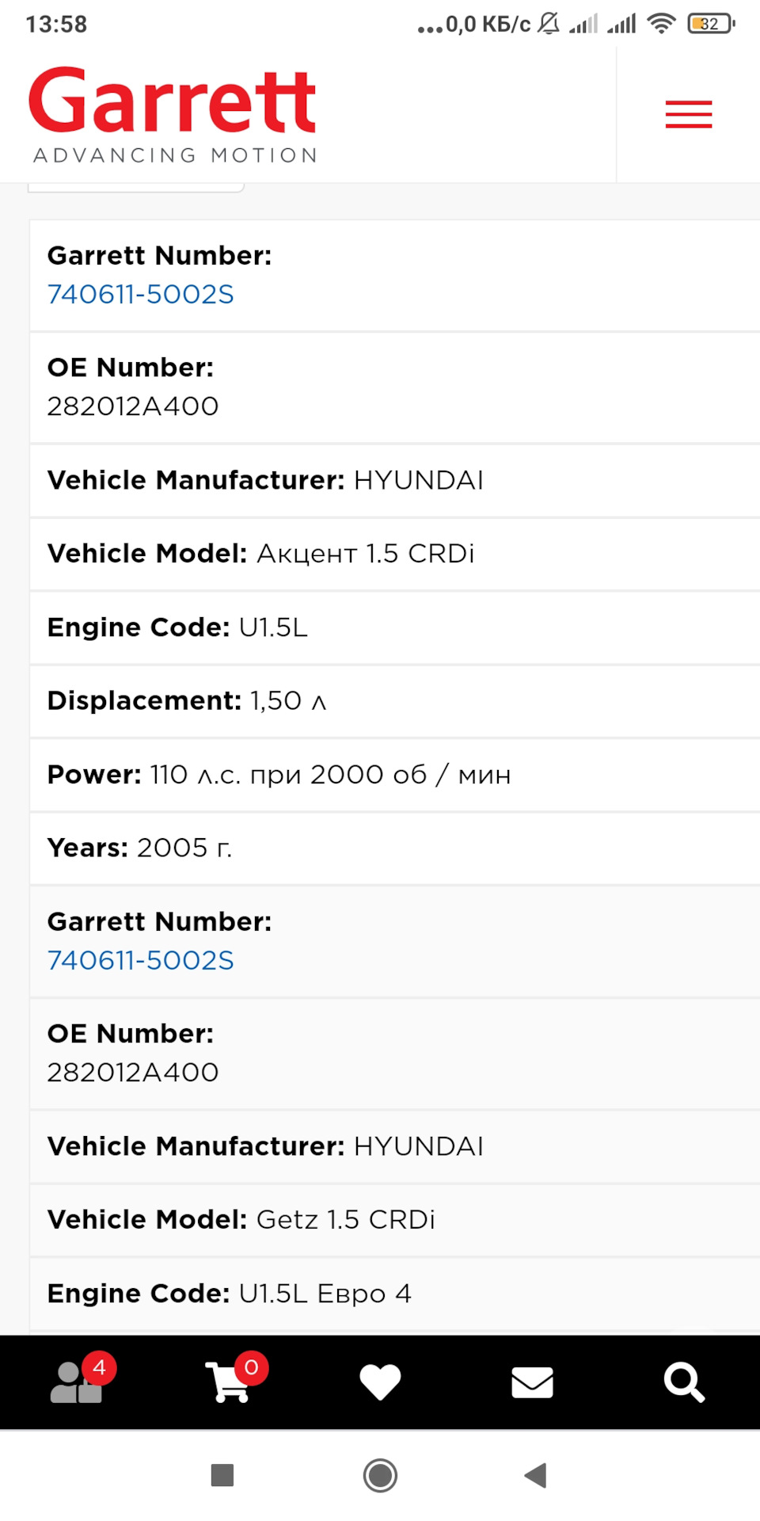Tap the Android home circle button
The image size is (760, 1521).
pos(380,1475)
